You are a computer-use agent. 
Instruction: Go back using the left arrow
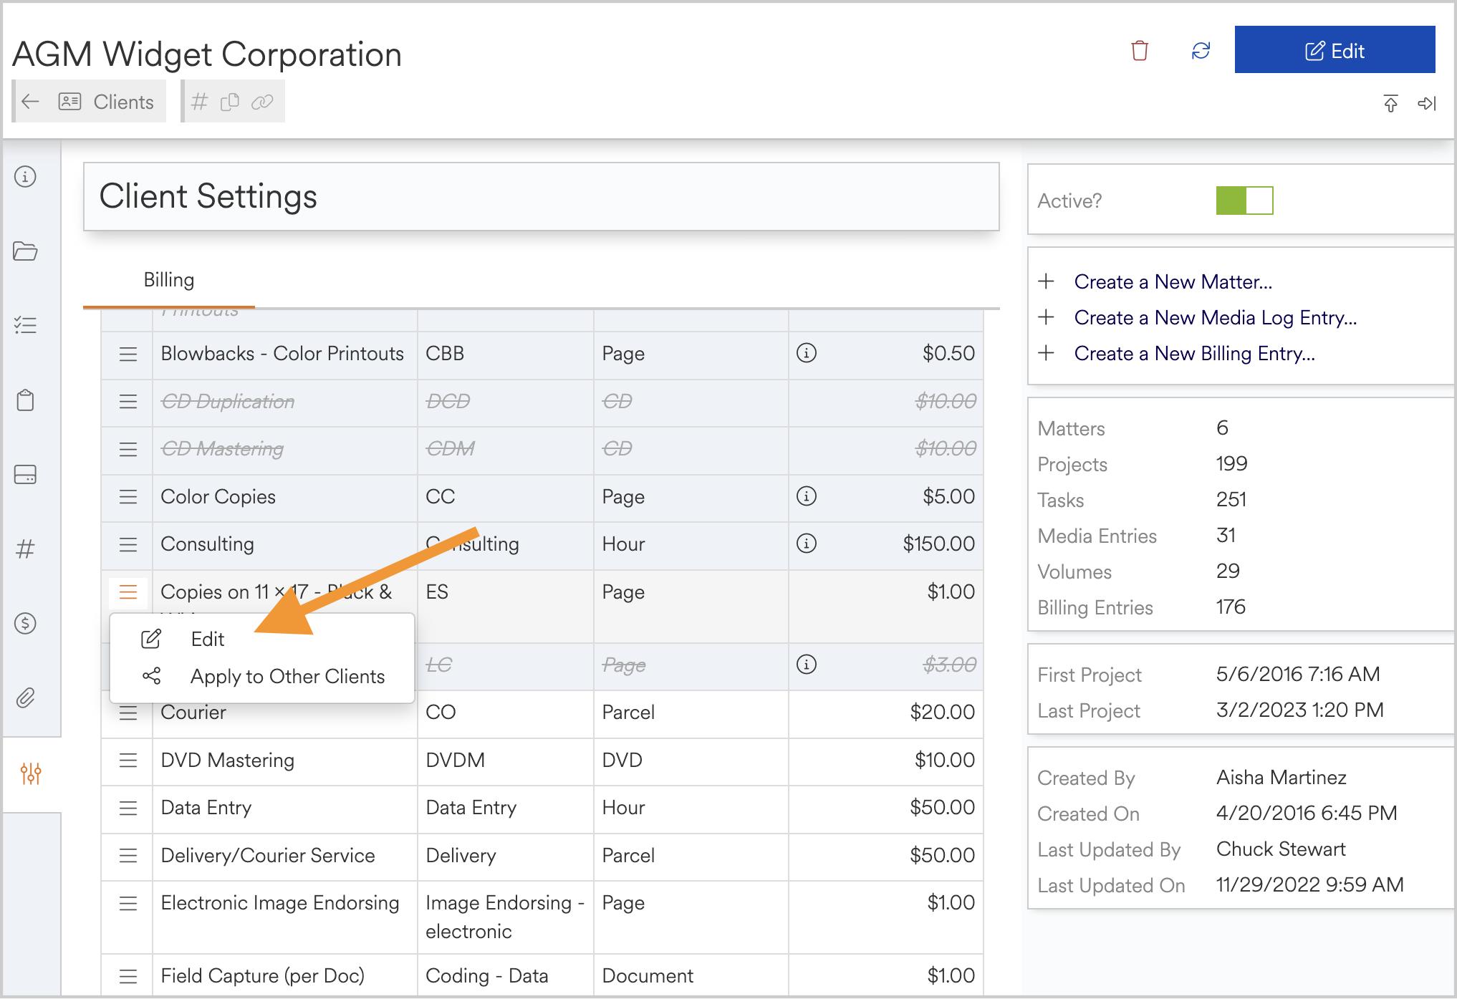(x=31, y=102)
